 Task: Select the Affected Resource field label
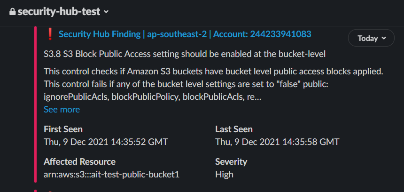coord(79,162)
